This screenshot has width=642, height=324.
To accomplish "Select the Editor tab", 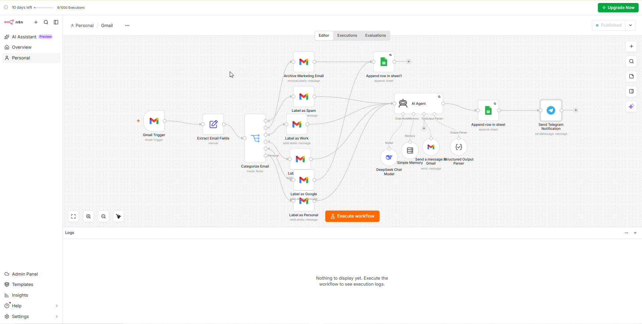I will click(x=324, y=36).
